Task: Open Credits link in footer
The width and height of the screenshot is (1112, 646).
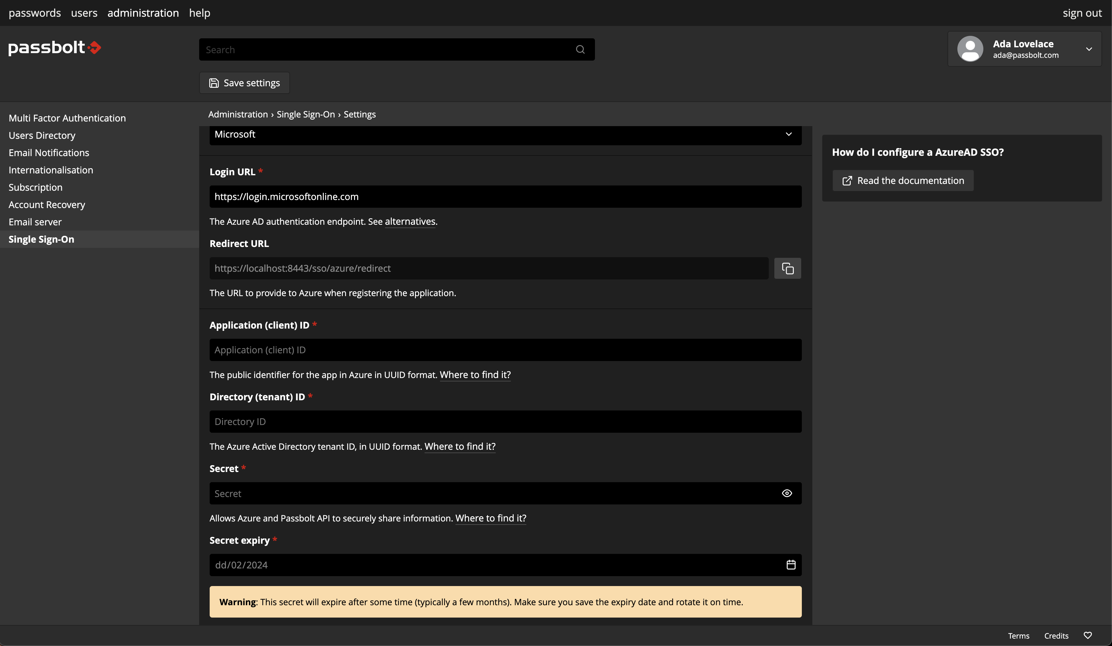Action: (1056, 635)
